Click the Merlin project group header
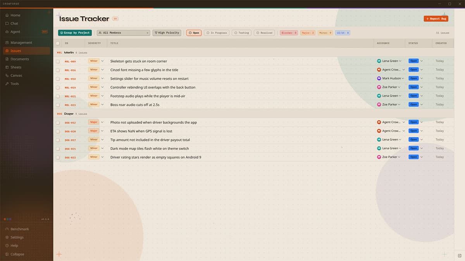 tap(253, 52)
